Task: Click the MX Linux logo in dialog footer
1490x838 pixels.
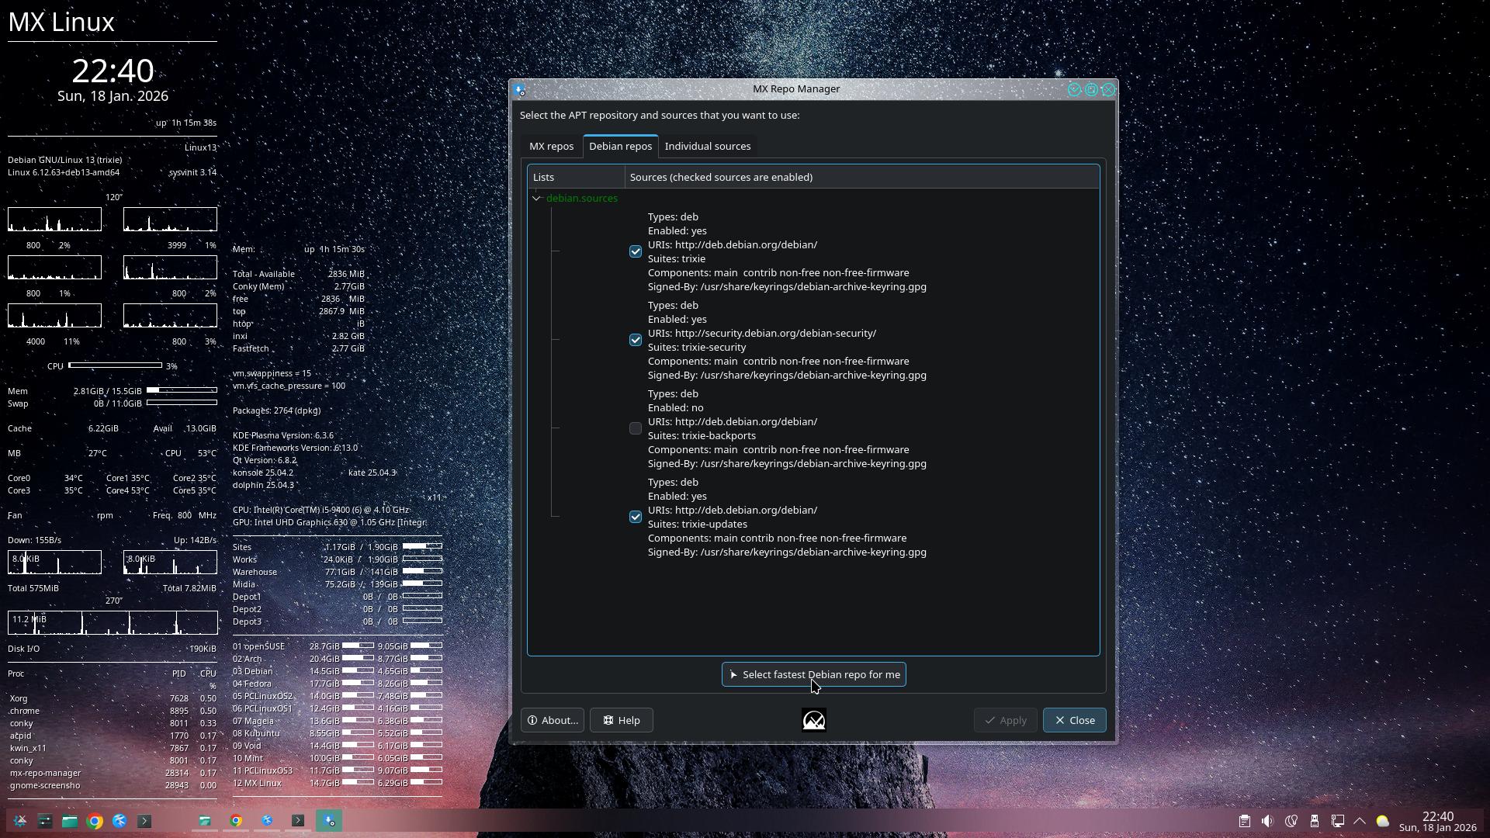Action: 813,721
